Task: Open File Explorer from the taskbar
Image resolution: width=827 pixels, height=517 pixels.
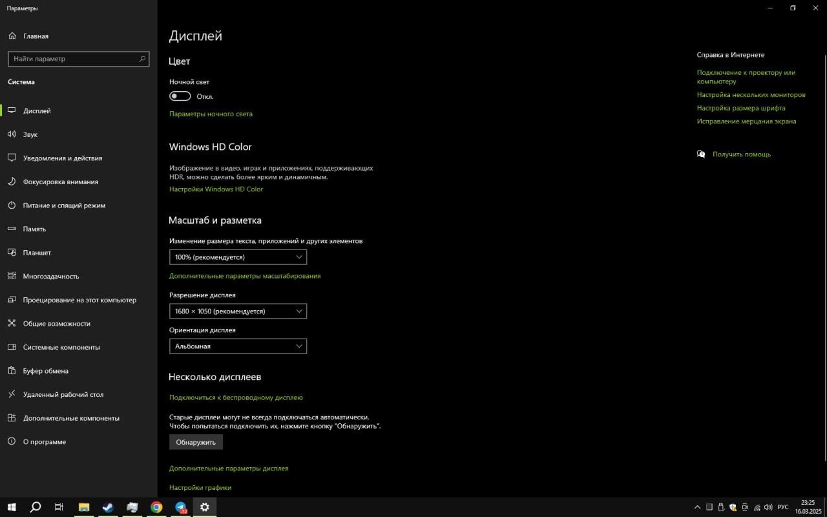Action: point(84,507)
